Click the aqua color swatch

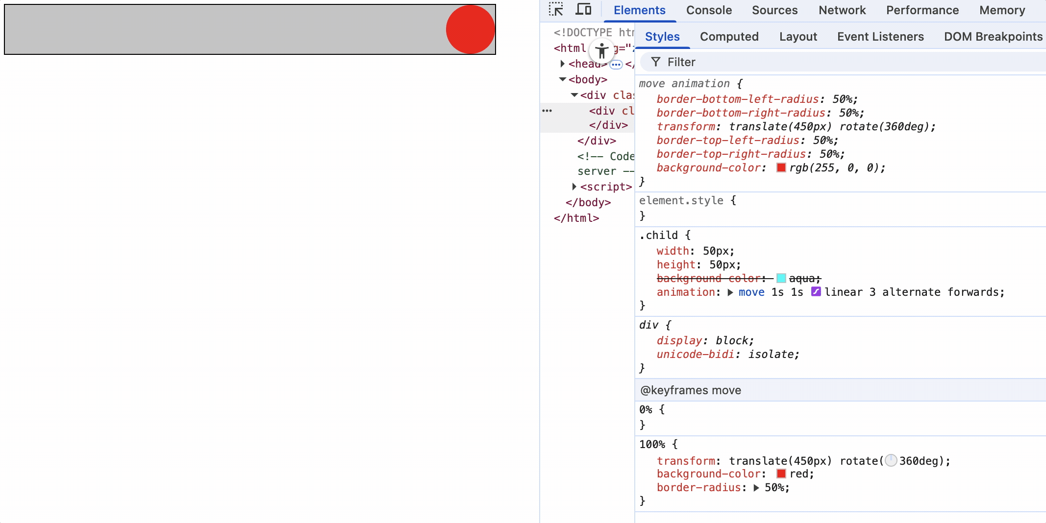(x=781, y=278)
